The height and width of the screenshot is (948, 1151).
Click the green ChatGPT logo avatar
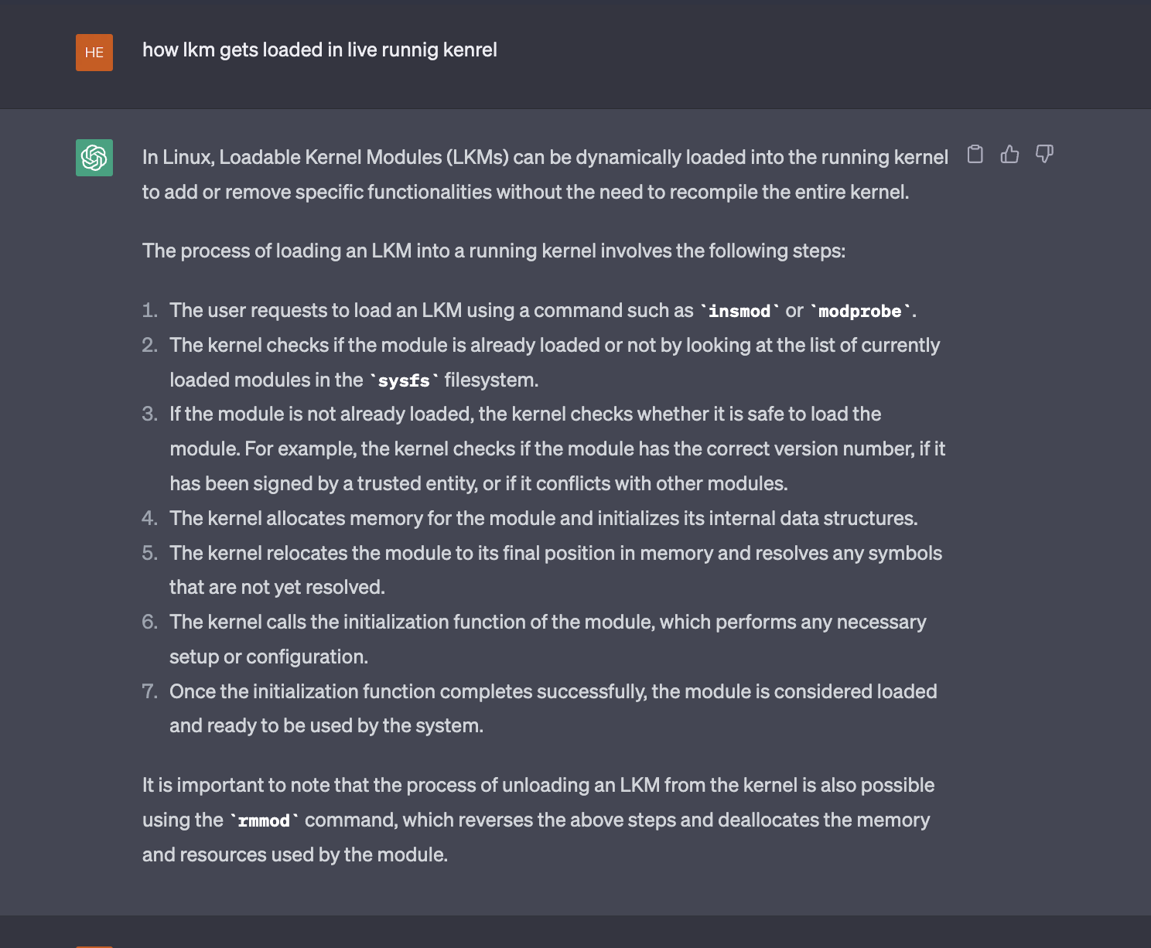94,158
